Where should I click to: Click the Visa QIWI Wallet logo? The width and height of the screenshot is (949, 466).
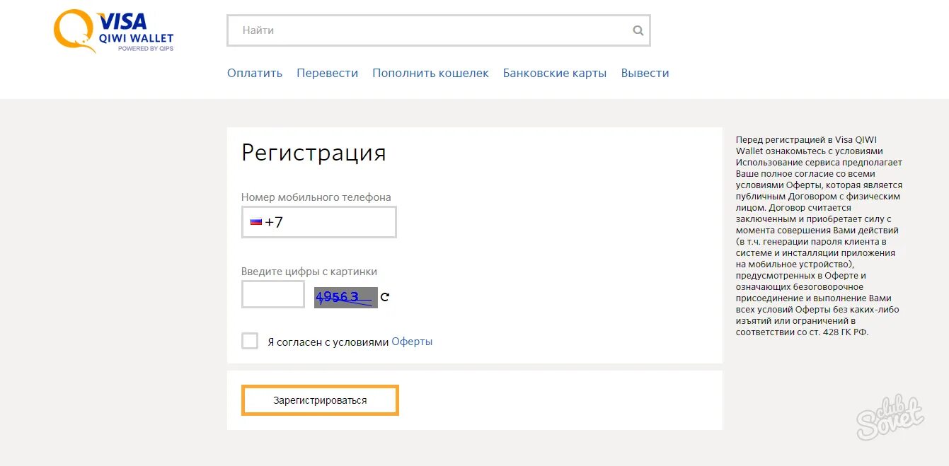pos(113,31)
